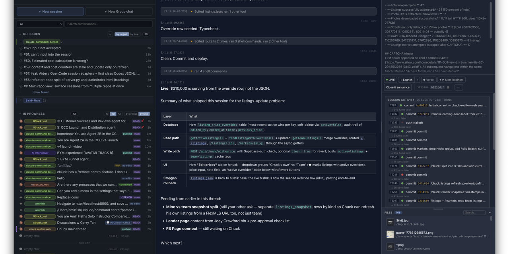
Task: Copy session ID b1216dcf via clipboard icon
Action: tap(448, 87)
